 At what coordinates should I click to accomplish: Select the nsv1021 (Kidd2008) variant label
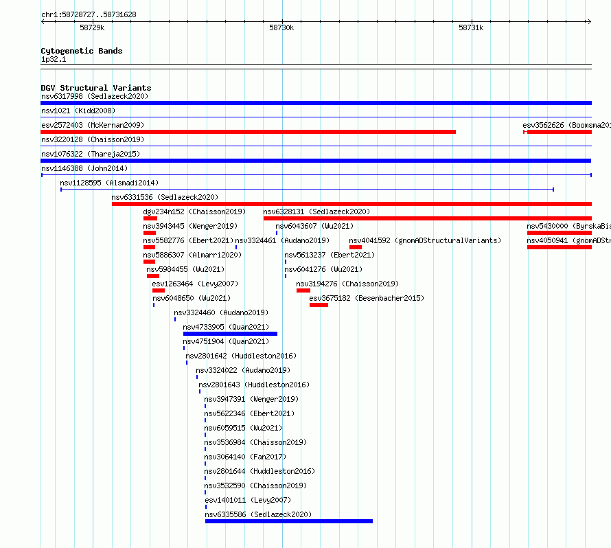click(78, 111)
